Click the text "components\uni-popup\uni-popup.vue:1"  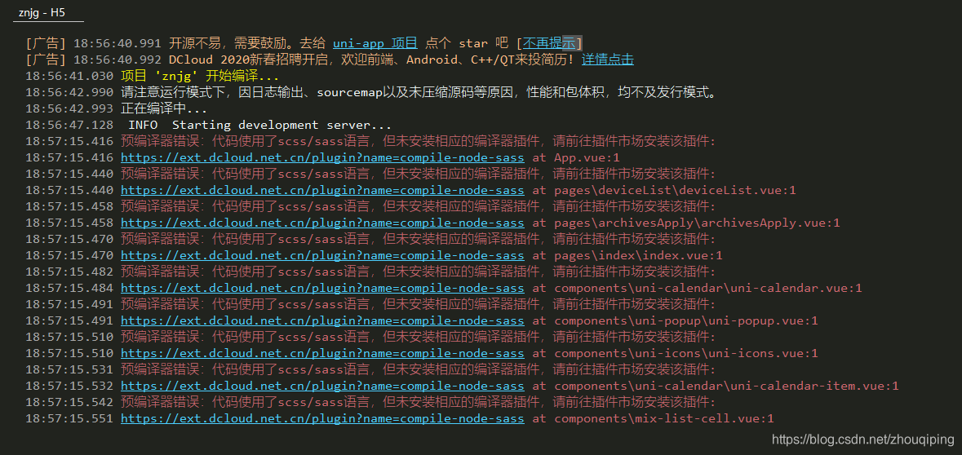(x=686, y=320)
